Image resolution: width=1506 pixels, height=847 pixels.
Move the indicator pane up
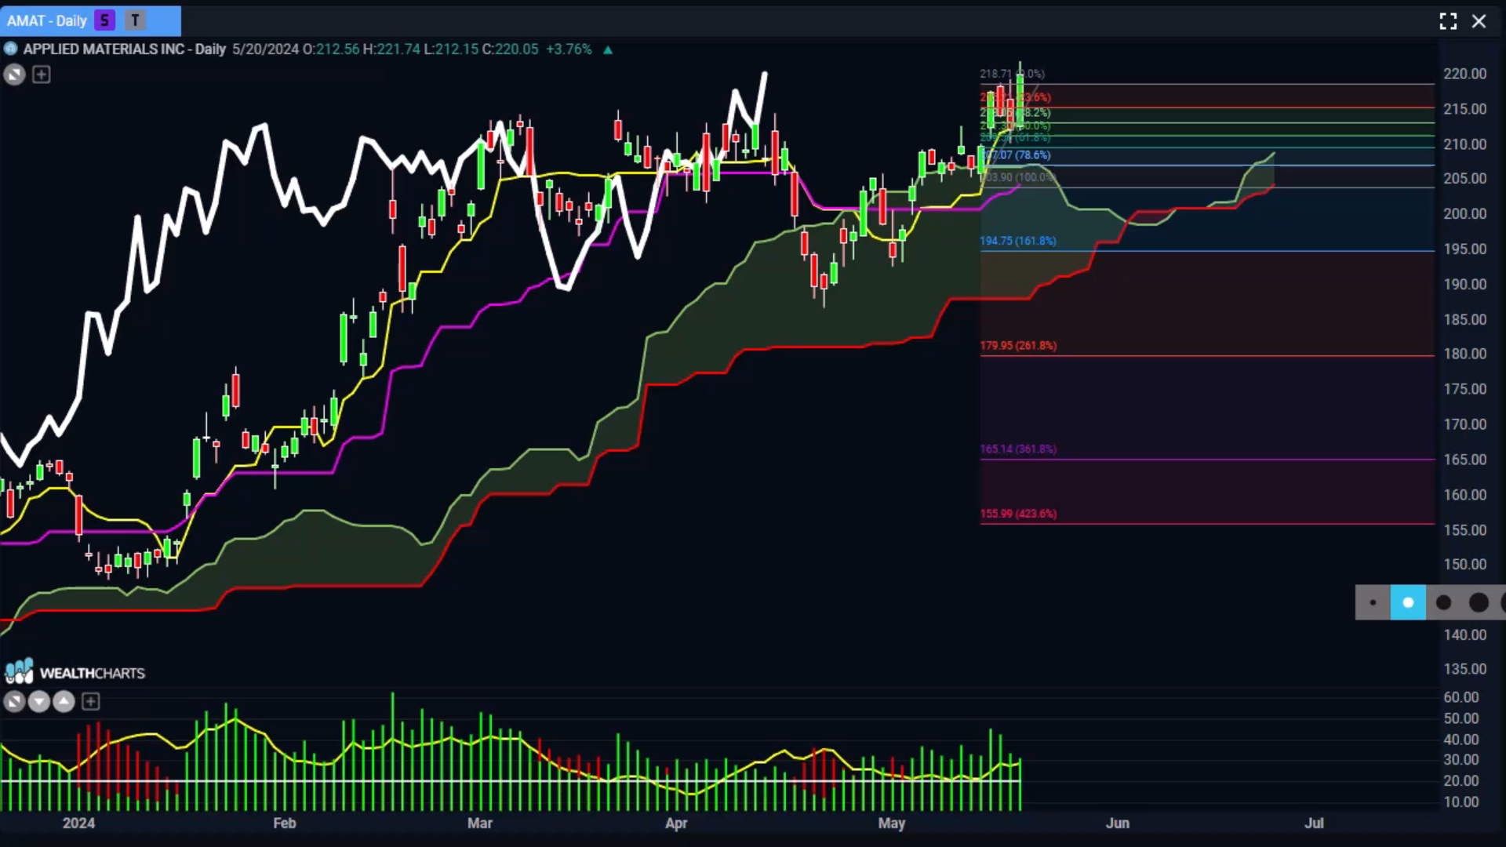(x=64, y=701)
